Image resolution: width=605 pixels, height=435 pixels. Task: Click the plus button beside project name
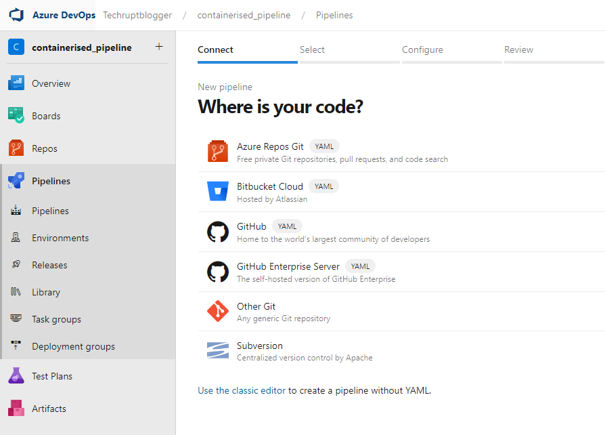point(159,47)
